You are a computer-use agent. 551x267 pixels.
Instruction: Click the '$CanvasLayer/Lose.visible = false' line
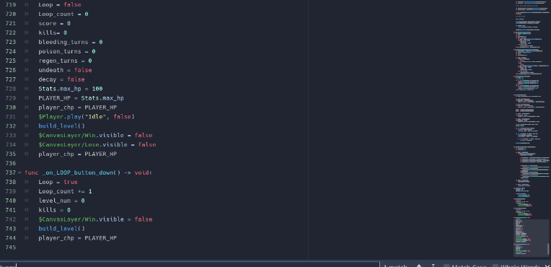tap(97, 144)
